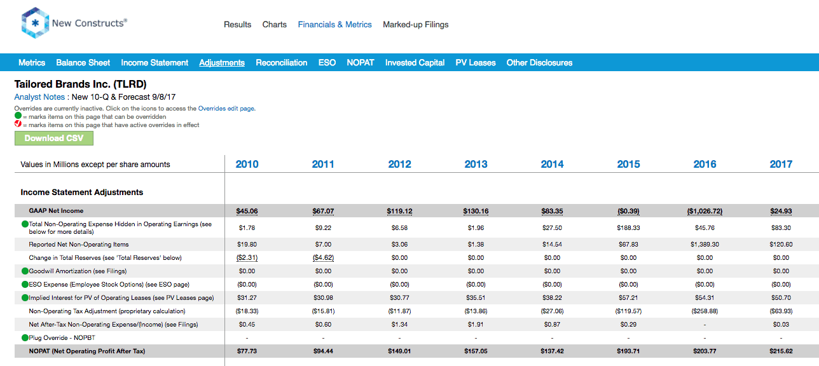Image resolution: width=819 pixels, height=366 pixels.
Task: Click the 2015 year column header
Action: [x=629, y=164]
